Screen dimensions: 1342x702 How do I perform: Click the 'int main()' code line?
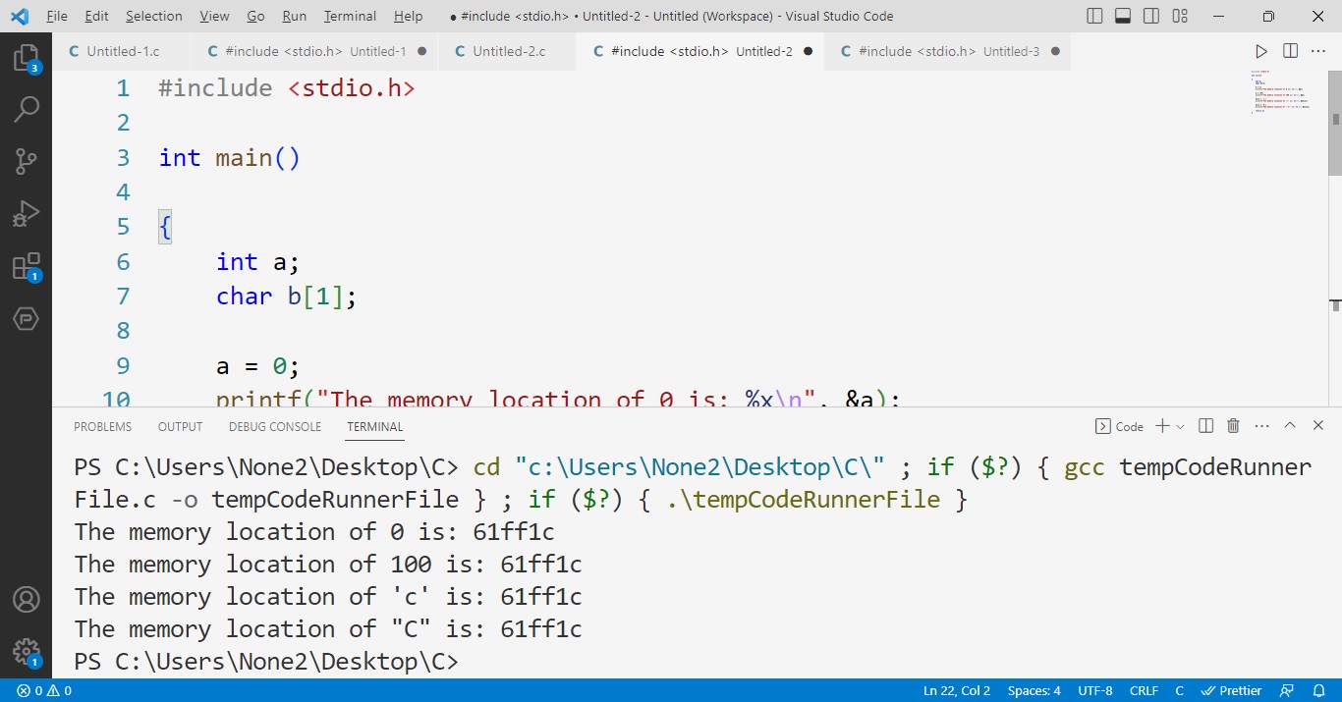coord(229,157)
